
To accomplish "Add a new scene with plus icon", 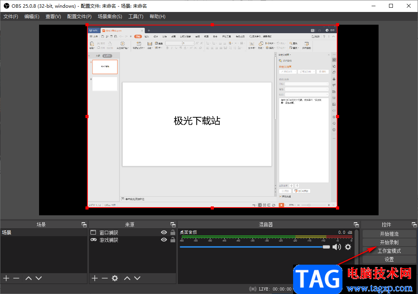I will pyautogui.click(x=6, y=278).
